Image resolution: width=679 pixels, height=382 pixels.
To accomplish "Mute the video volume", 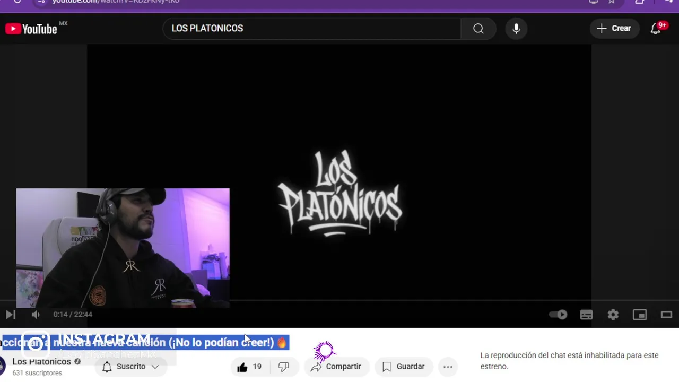I will pos(36,315).
